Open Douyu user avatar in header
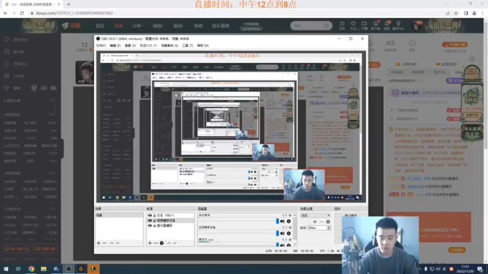 [x=417, y=26]
